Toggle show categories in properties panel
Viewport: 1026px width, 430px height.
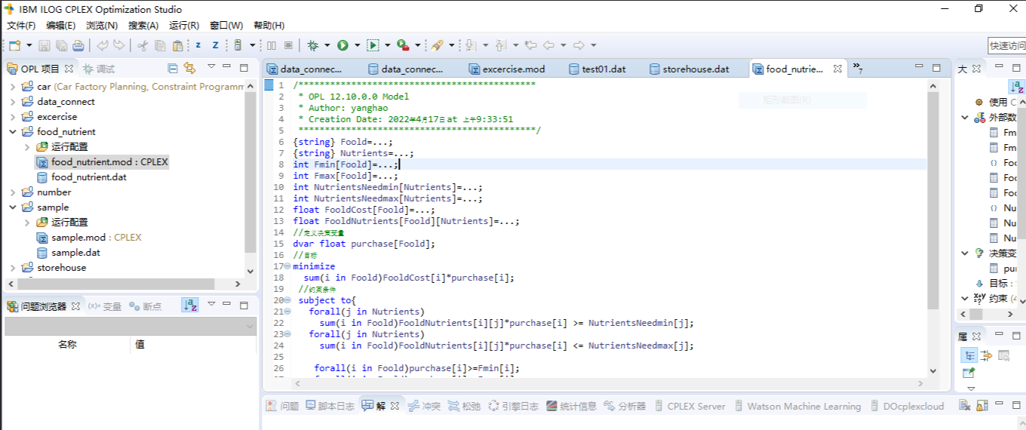[x=969, y=356]
